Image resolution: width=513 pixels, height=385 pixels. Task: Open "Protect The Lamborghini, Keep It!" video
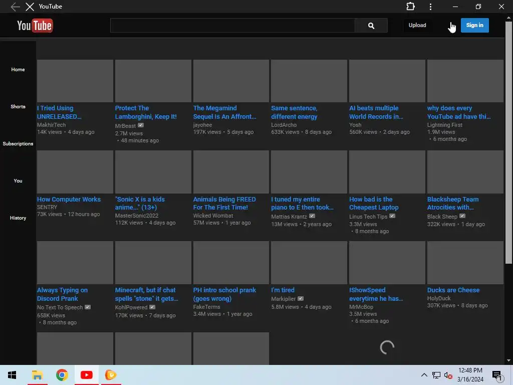pos(146,112)
